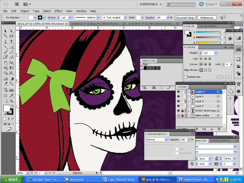Toggle visibility of Layer 5

(178, 106)
